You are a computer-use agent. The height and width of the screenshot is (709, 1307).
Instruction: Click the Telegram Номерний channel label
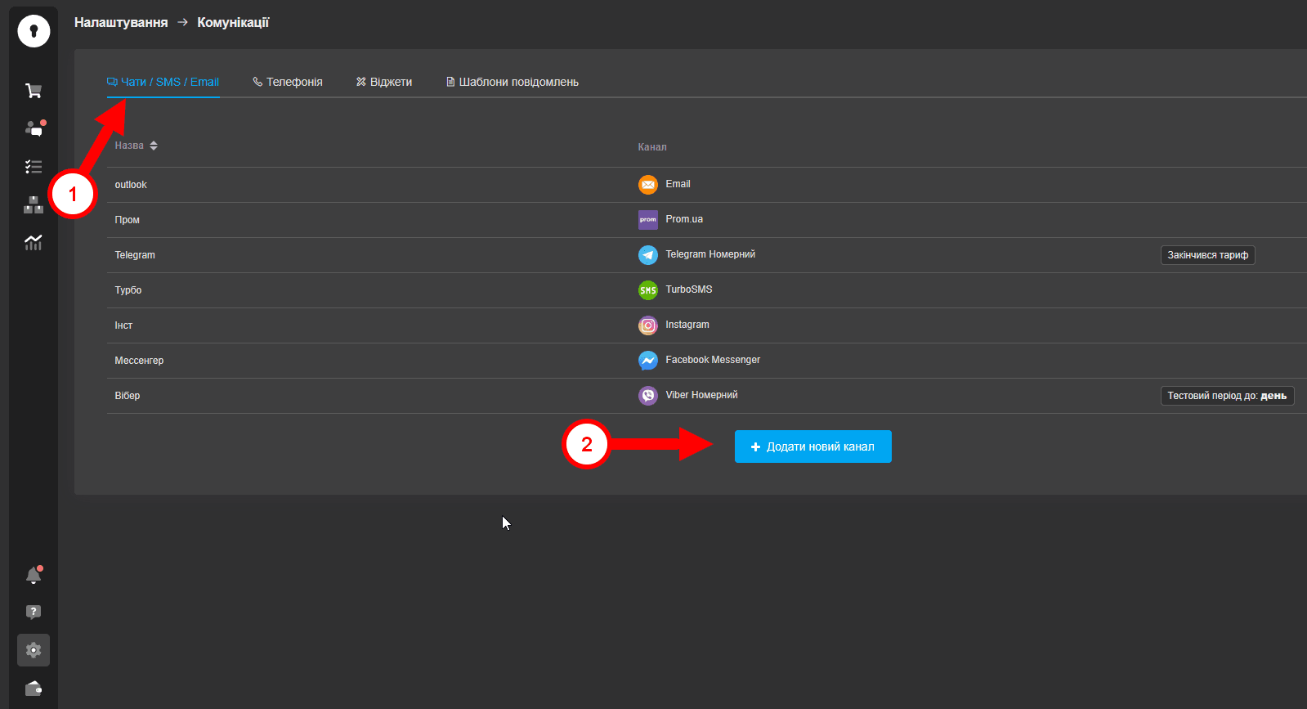tap(710, 254)
